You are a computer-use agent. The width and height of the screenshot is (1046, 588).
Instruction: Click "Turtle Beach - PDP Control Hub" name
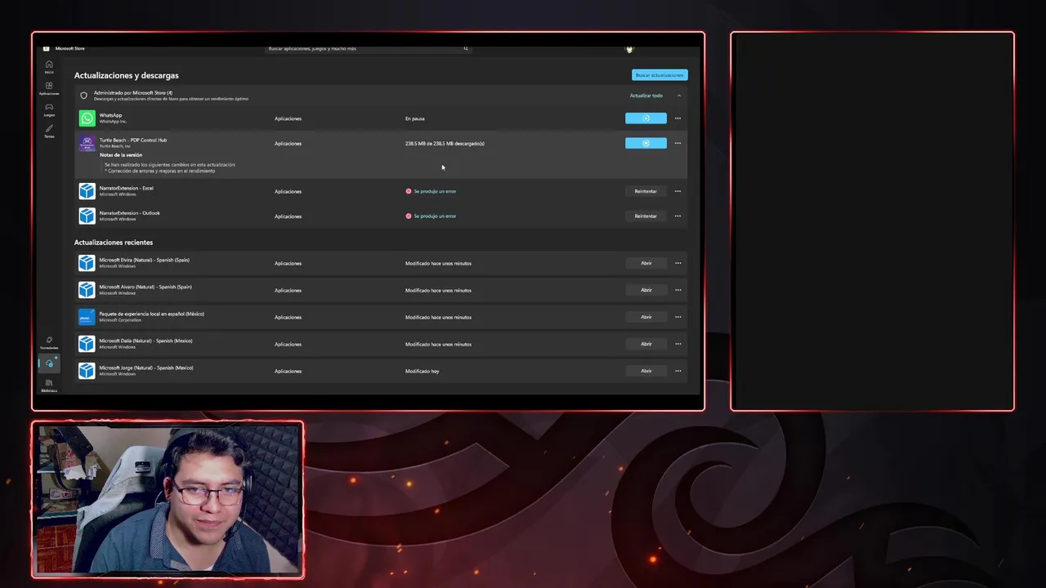click(x=133, y=140)
